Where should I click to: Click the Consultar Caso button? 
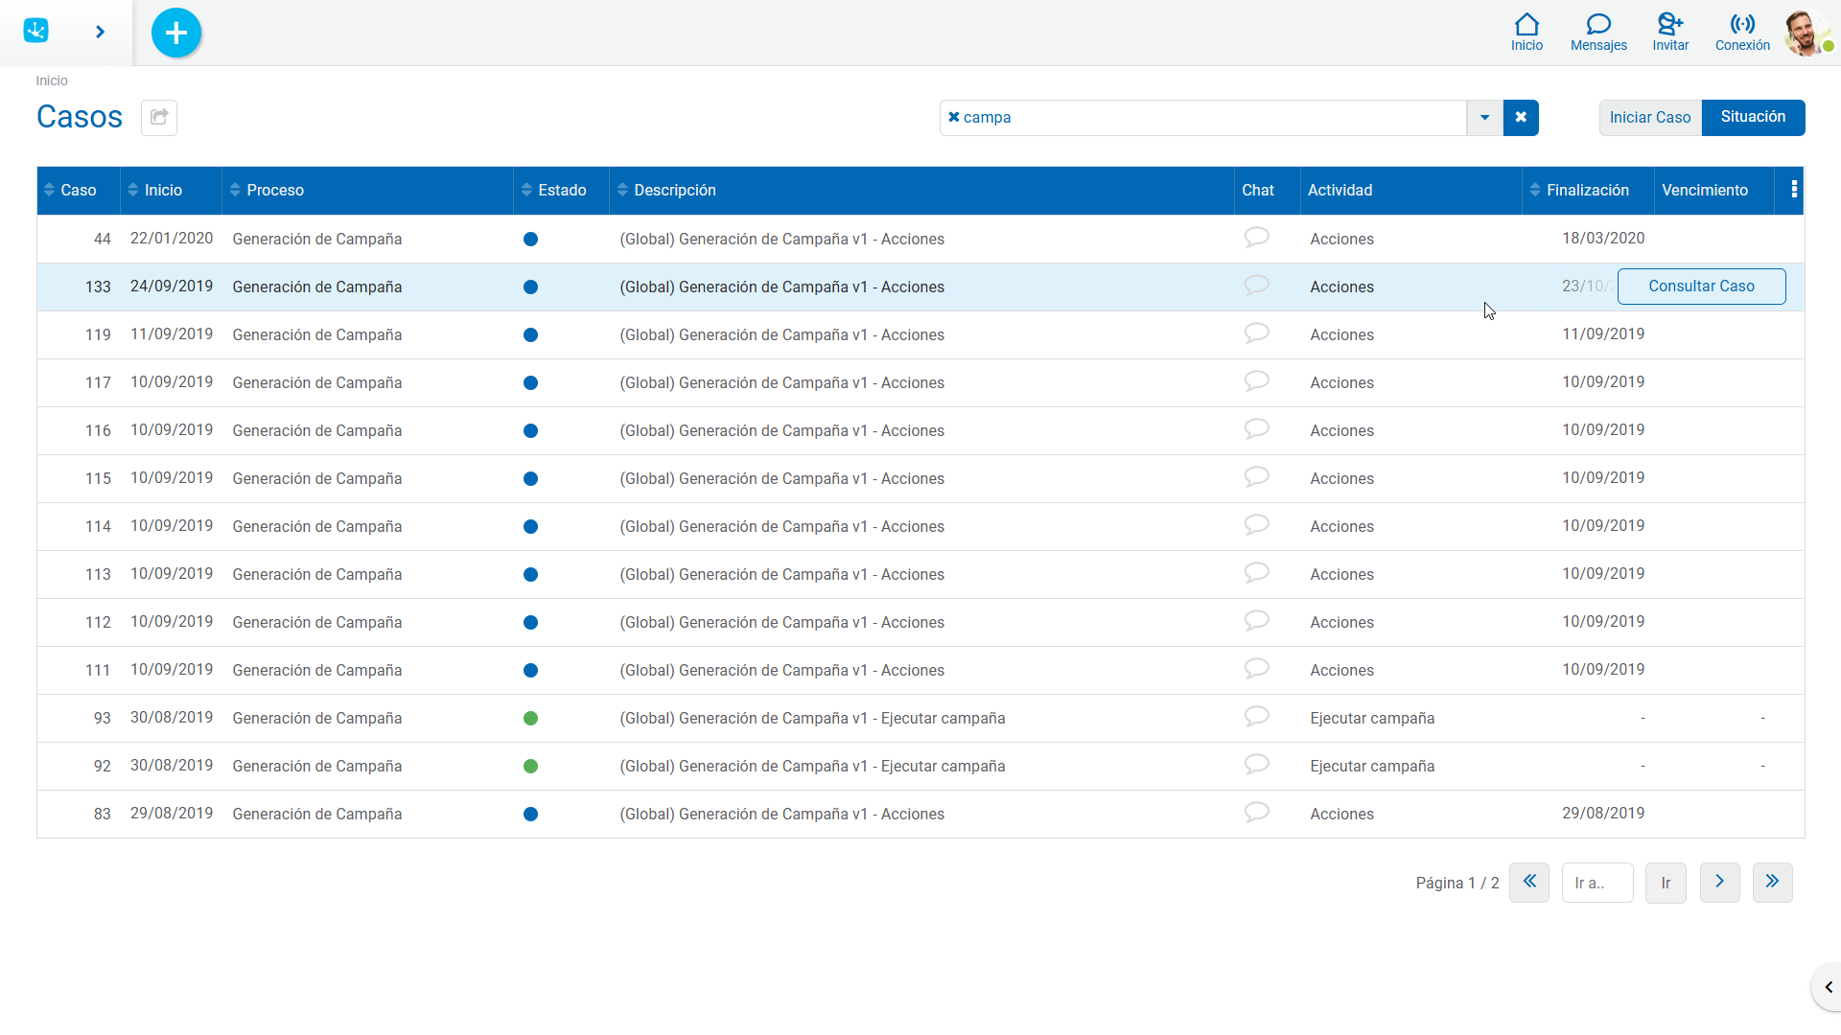click(x=1701, y=287)
